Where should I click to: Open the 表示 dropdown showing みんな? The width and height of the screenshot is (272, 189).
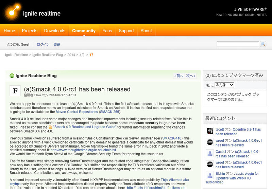[x=224, y=85]
